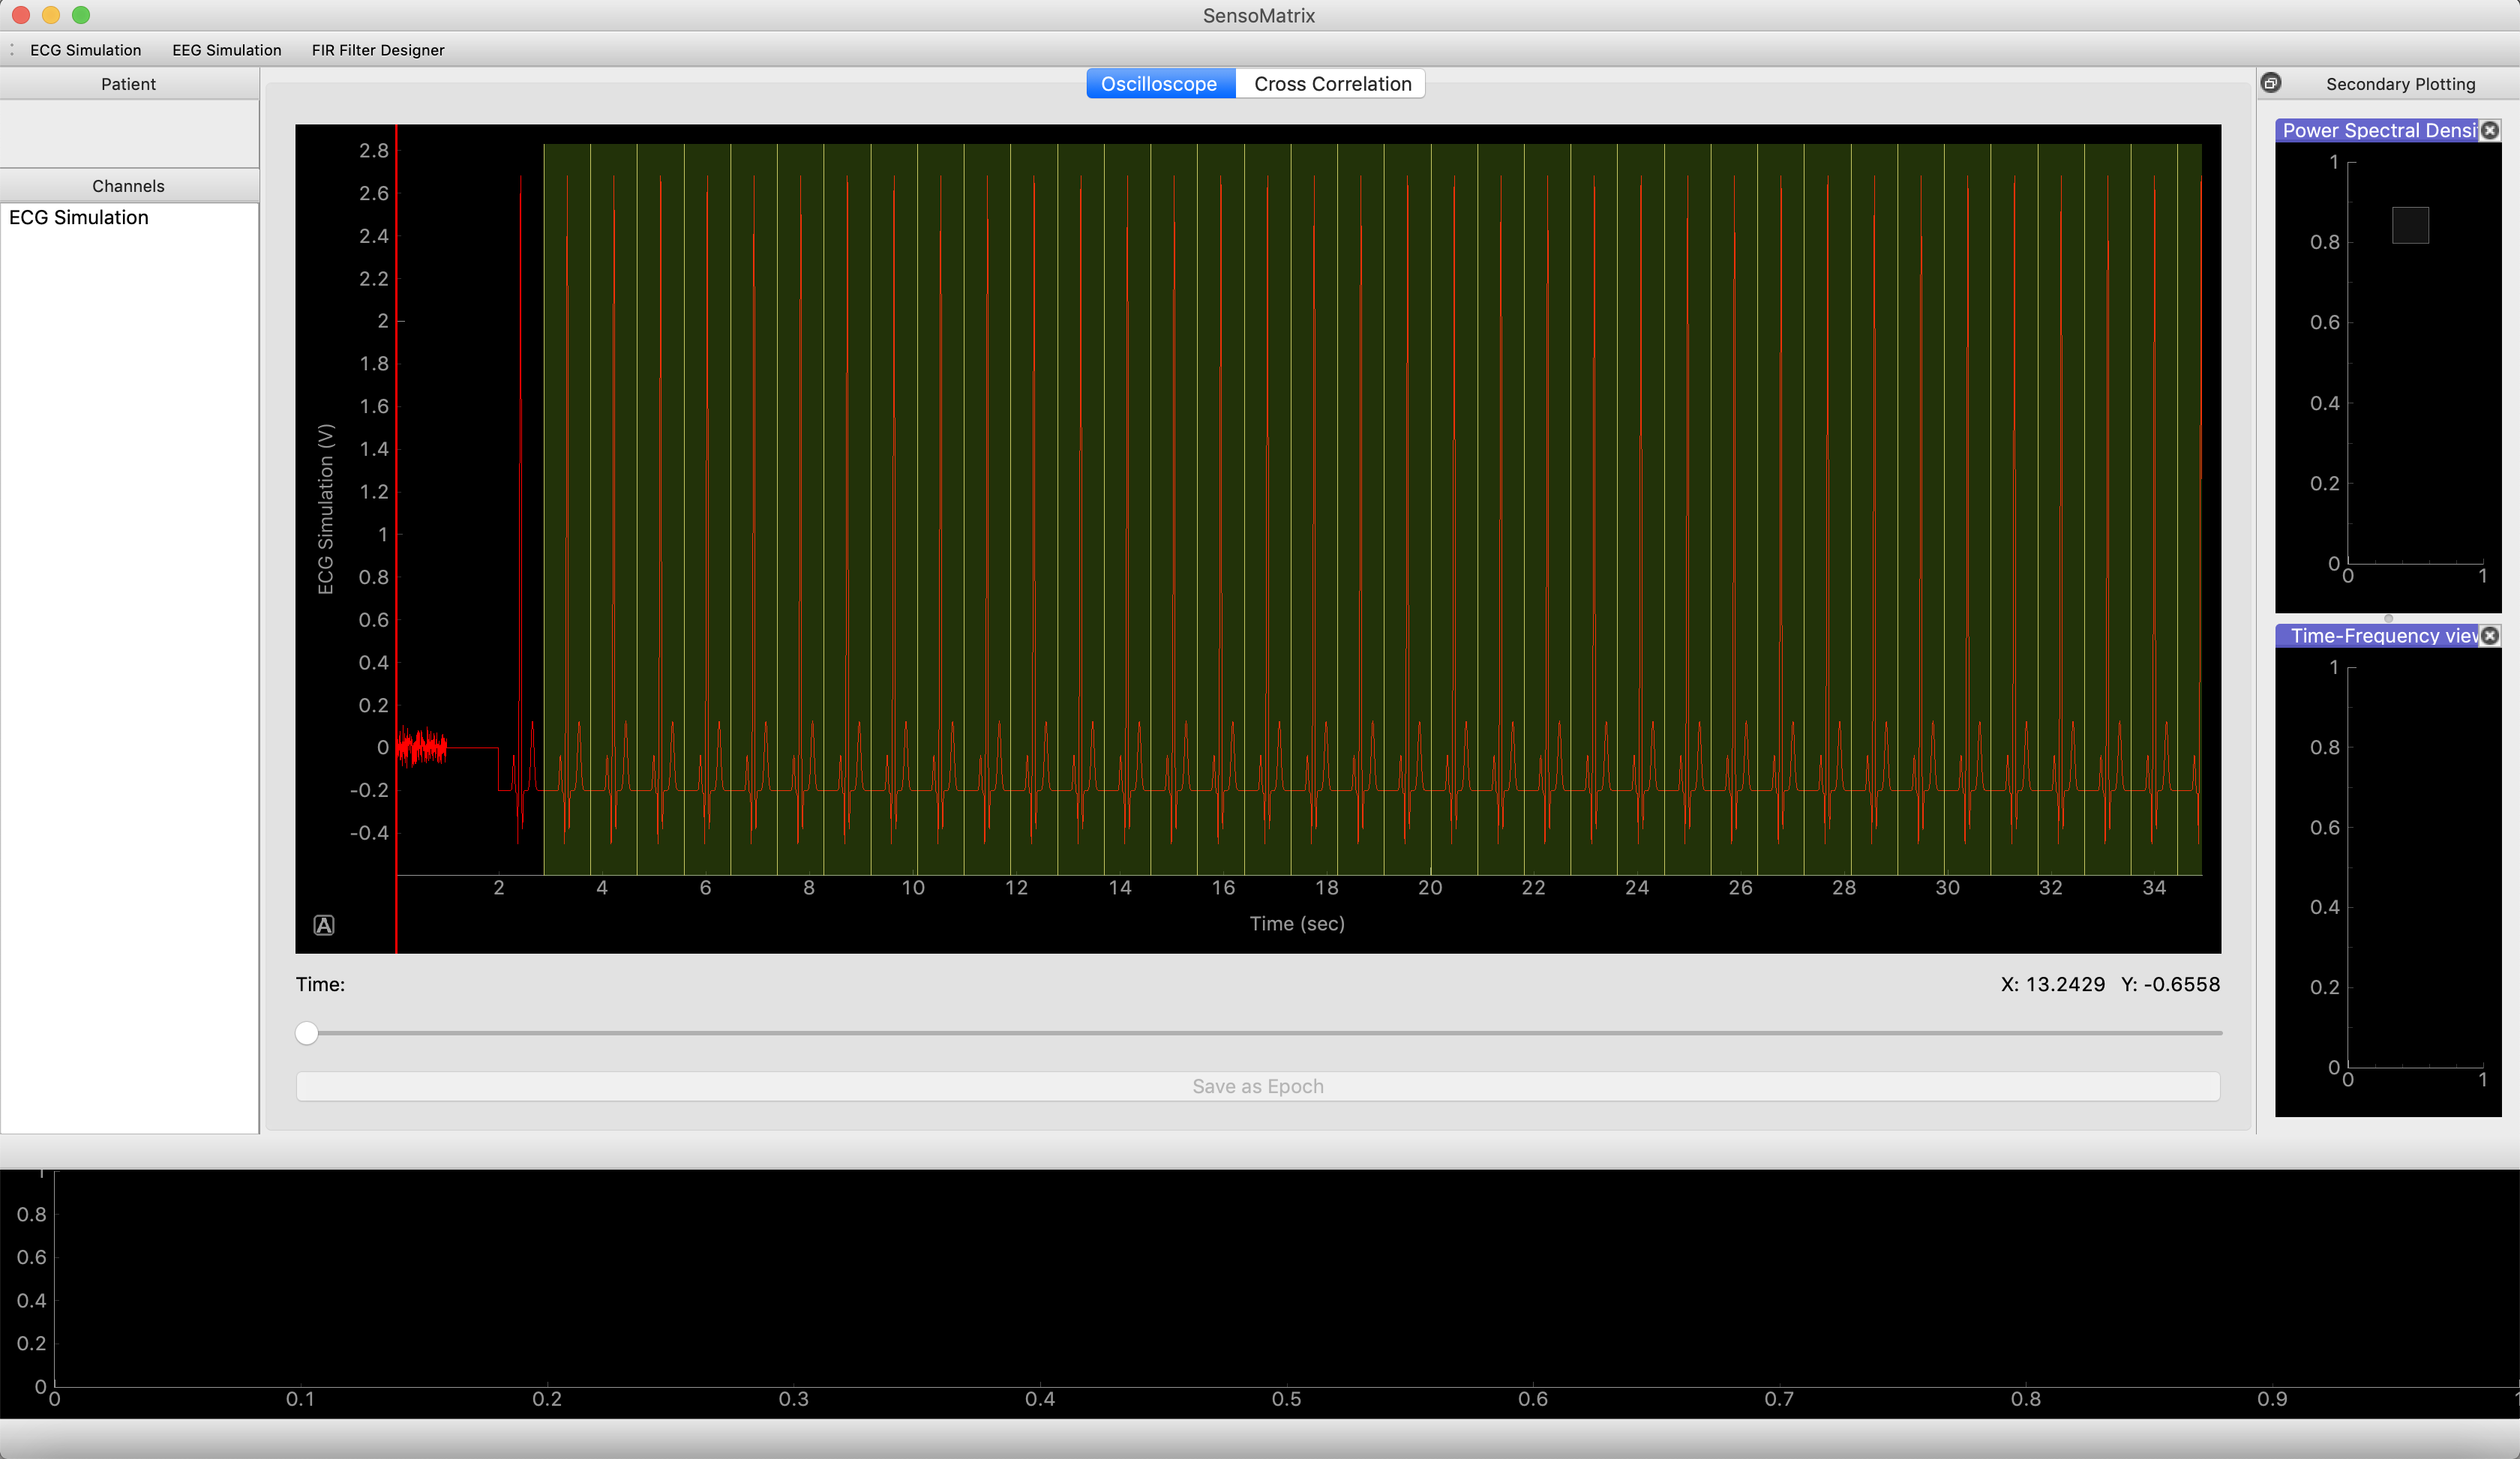Click the toolbar grip handle before ECG Simulation
Image resolution: width=2520 pixels, height=1459 pixels.
point(11,50)
